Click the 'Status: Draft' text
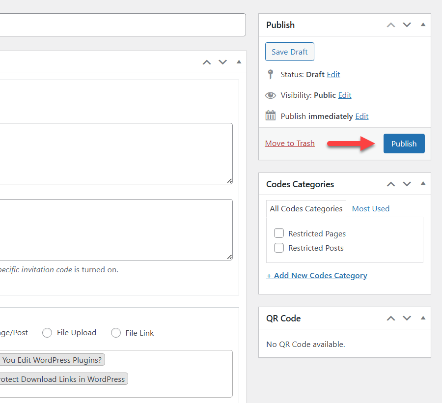442x403 pixels. click(x=303, y=74)
